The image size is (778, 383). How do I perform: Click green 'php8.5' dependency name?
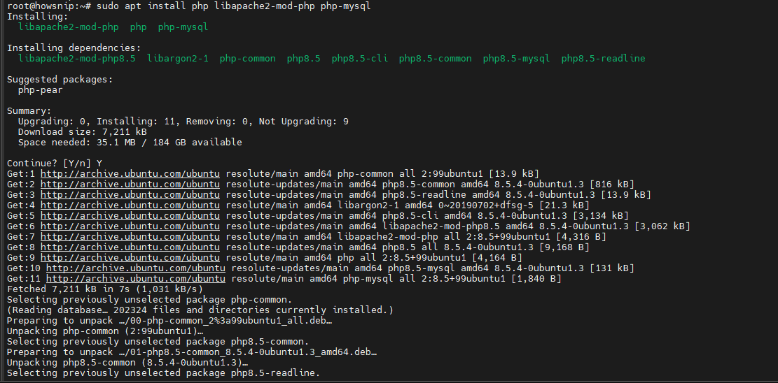click(x=304, y=59)
